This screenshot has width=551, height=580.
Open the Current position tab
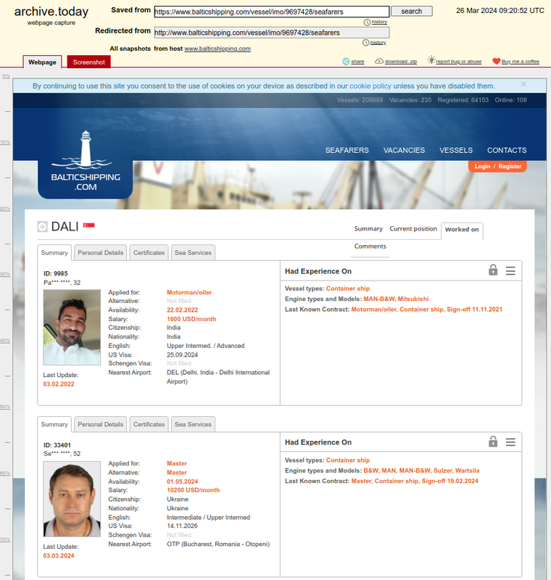[413, 229]
